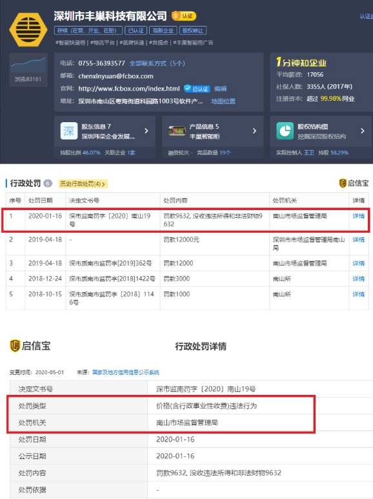Click the blue shield 已认证 badge beside website
This screenshot has width=373, height=499.
(197, 89)
